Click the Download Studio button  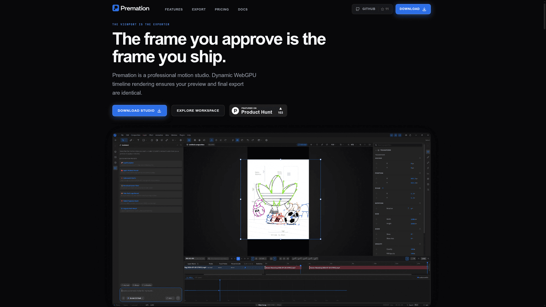pyautogui.click(x=140, y=111)
